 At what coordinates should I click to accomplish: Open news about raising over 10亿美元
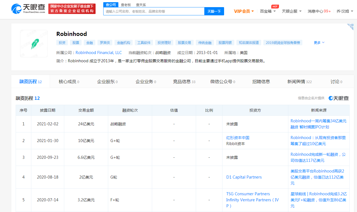coord(318,141)
